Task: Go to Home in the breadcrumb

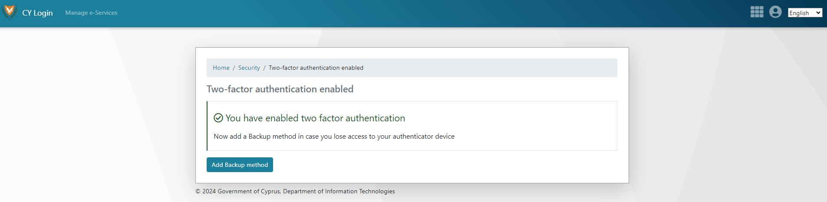Action: point(221,68)
